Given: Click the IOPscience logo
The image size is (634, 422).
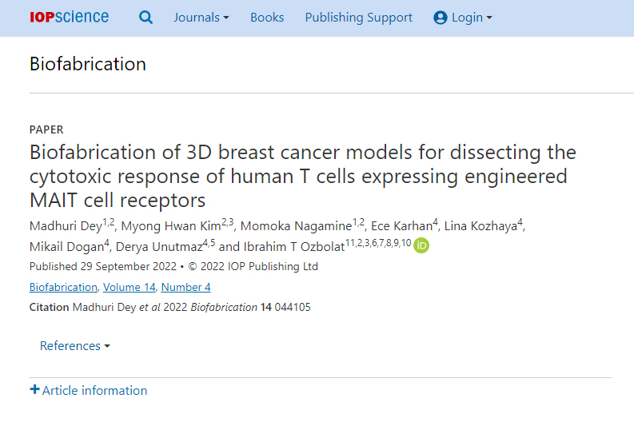Looking at the screenshot, I should pyautogui.click(x=69, y=17).
